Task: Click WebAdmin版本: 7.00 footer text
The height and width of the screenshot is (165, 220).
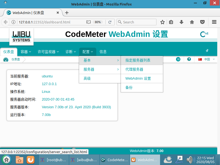Action: pyautogui.click(x=147, y=151)
